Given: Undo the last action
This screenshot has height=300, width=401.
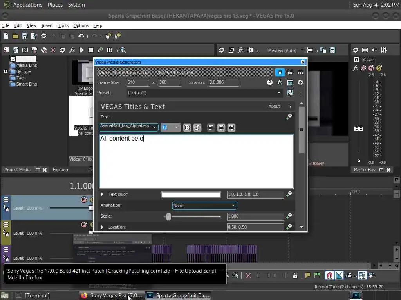Looking at the screenshot, I should tap(81, 36).
